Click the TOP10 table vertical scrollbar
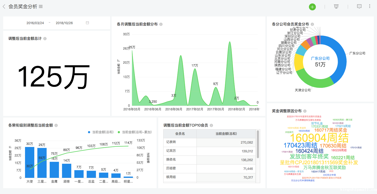 coord(258,144)
